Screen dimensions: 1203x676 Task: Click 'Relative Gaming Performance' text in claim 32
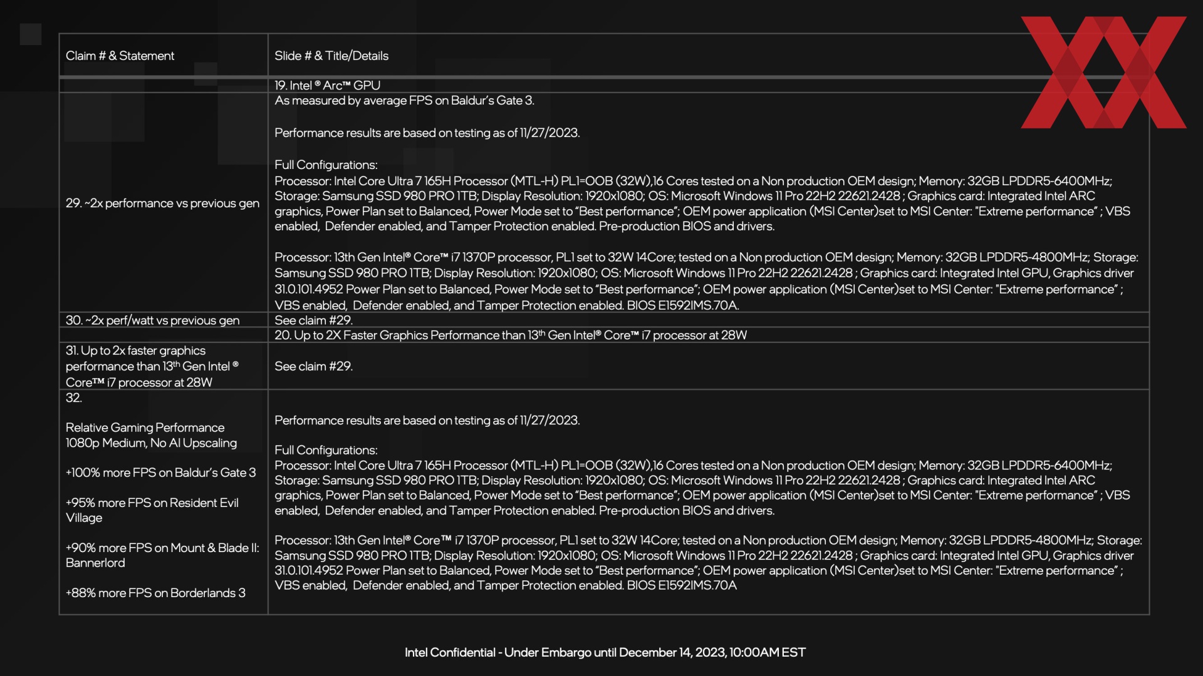(145, 428)
